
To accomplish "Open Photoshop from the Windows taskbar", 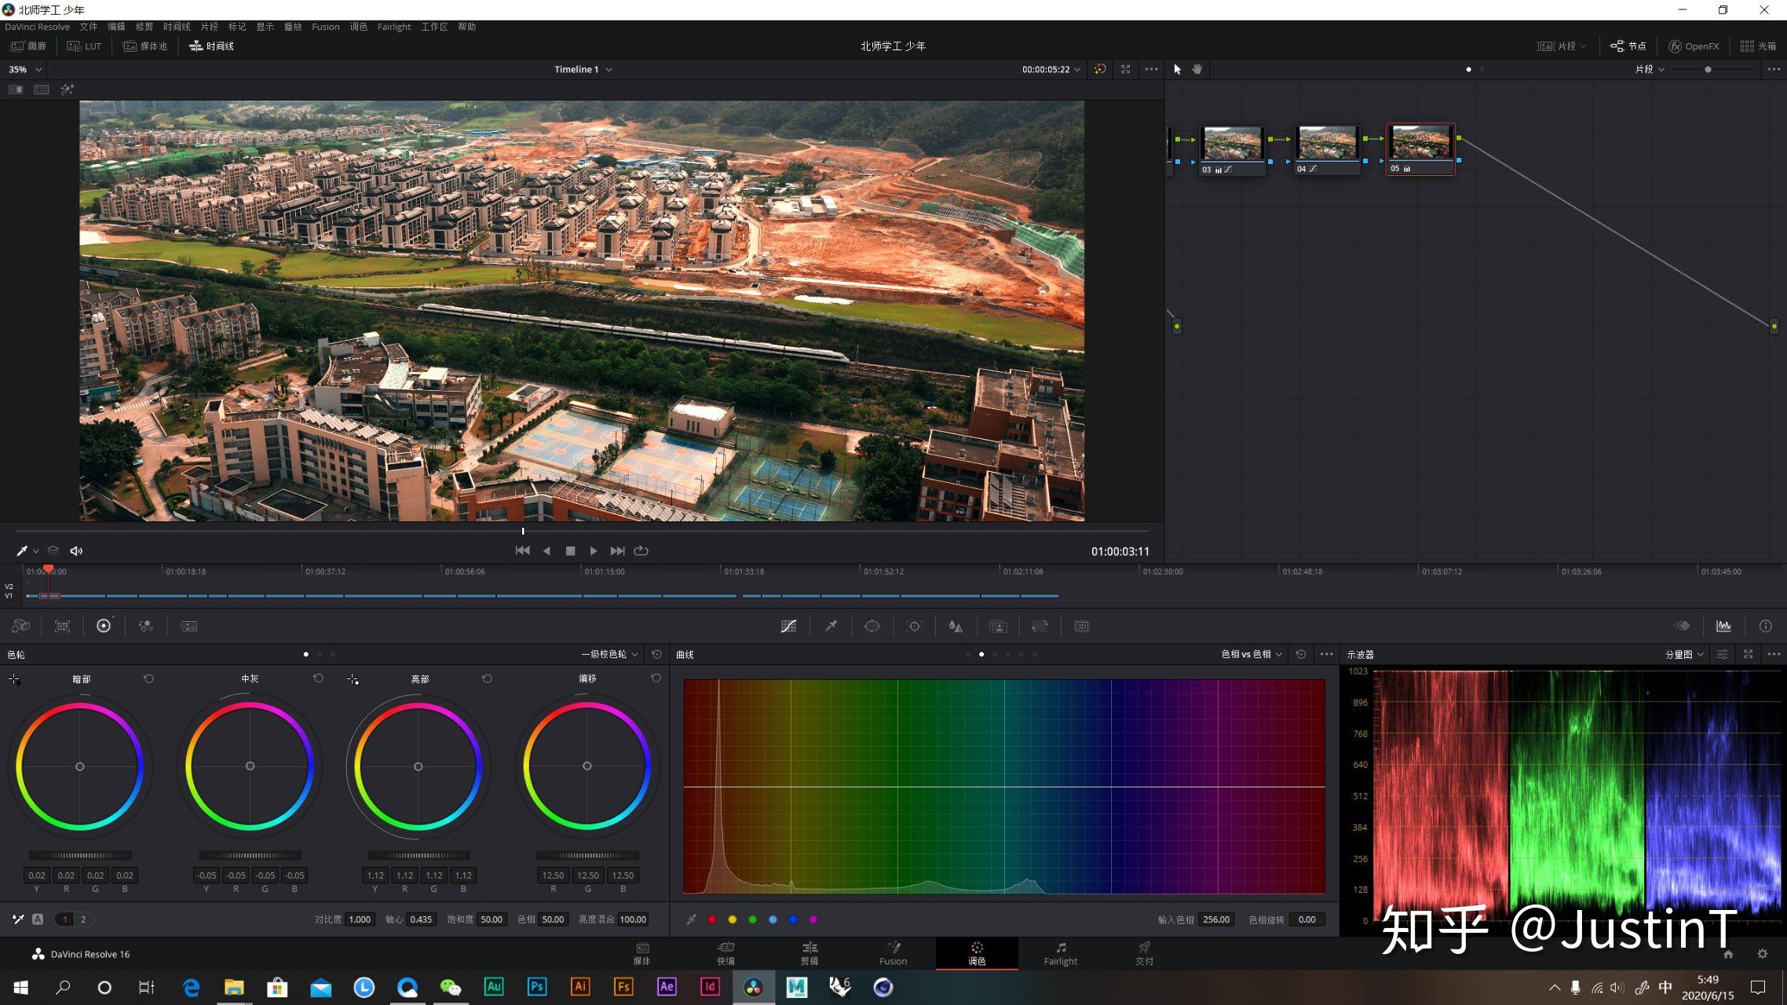I will click(x=537, y=987).
